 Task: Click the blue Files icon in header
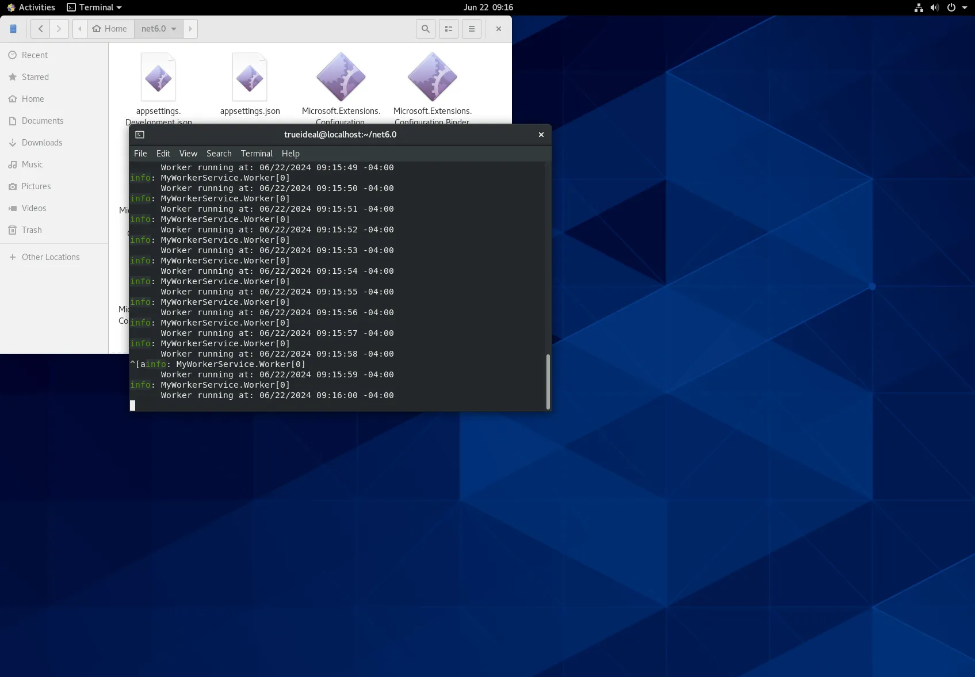13,29
